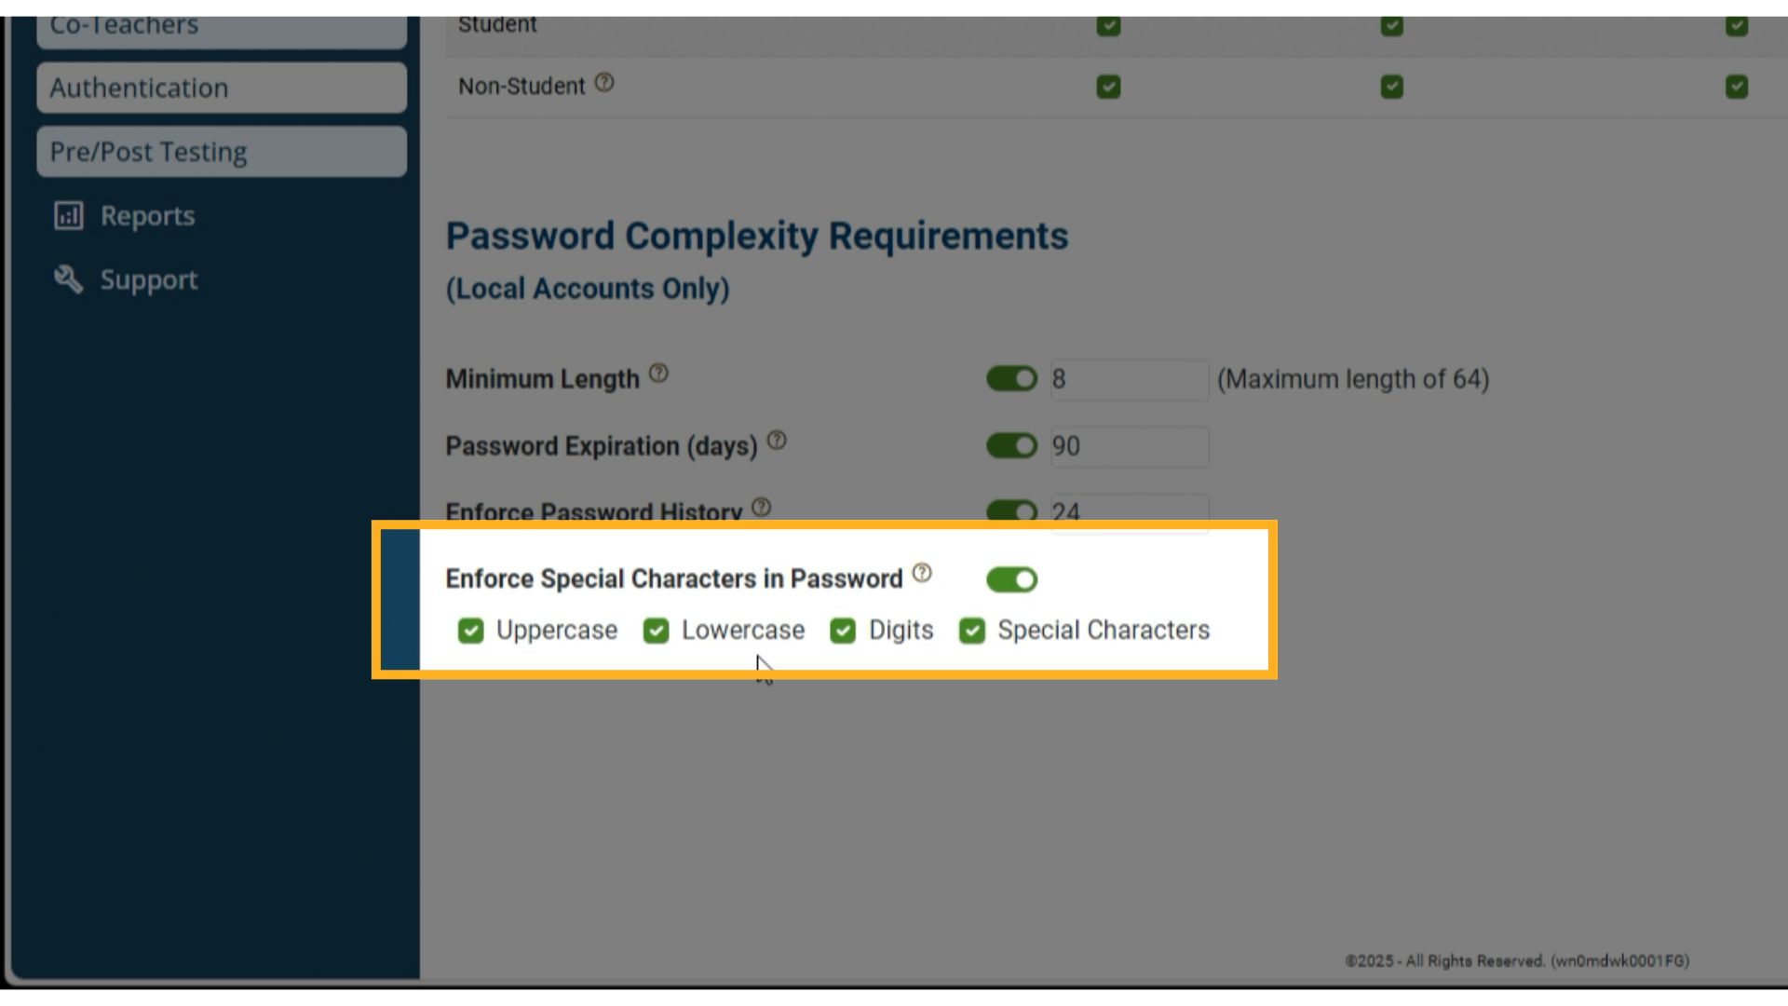This screenshot has height=1006, width=1788.
Task: Select the Support wrench icon in sidebar
Action: coord(66,279)
